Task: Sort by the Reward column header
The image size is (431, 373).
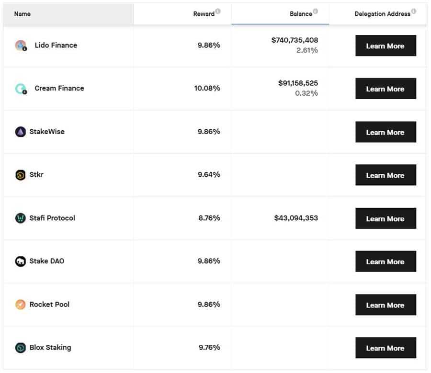Action: click(204, 14)
